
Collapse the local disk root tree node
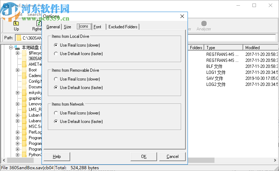click(x=11, y=48)
